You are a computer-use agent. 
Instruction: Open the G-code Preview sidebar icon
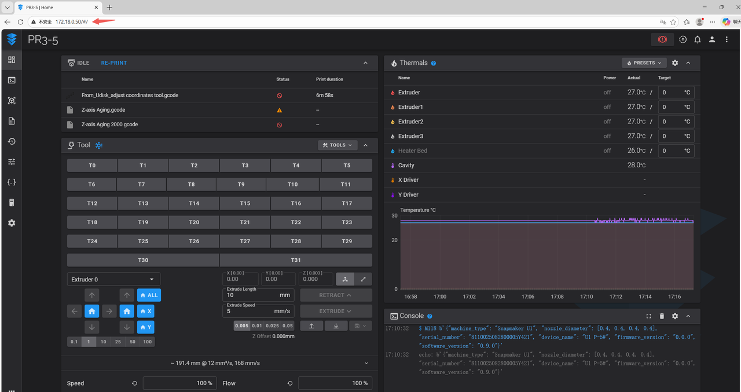click(x=12, y=101)
